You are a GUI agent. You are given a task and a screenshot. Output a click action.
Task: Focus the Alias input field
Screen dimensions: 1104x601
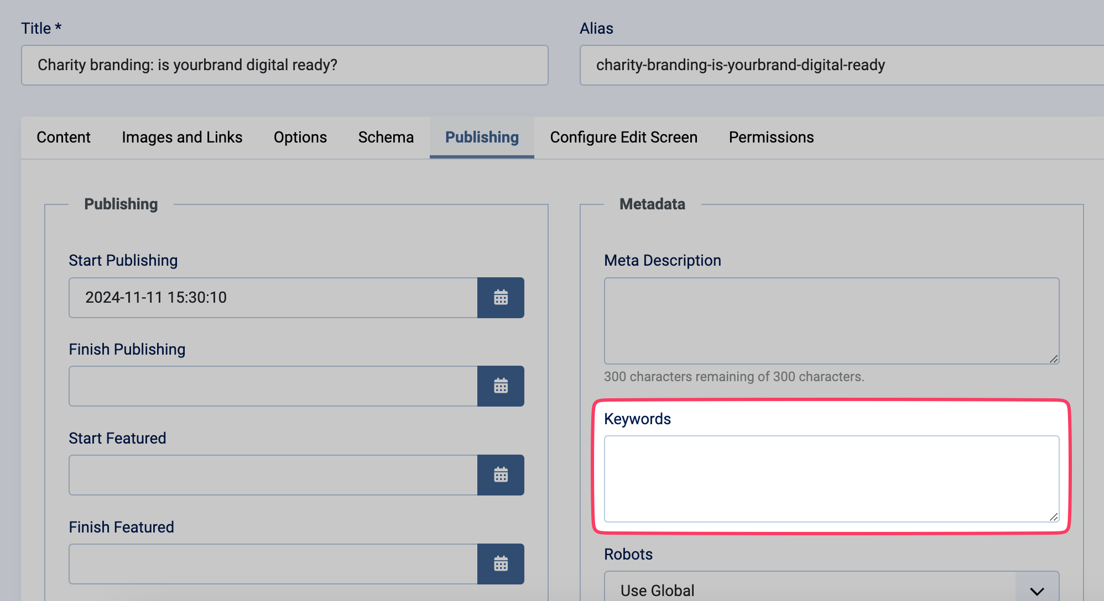(841, 65)
